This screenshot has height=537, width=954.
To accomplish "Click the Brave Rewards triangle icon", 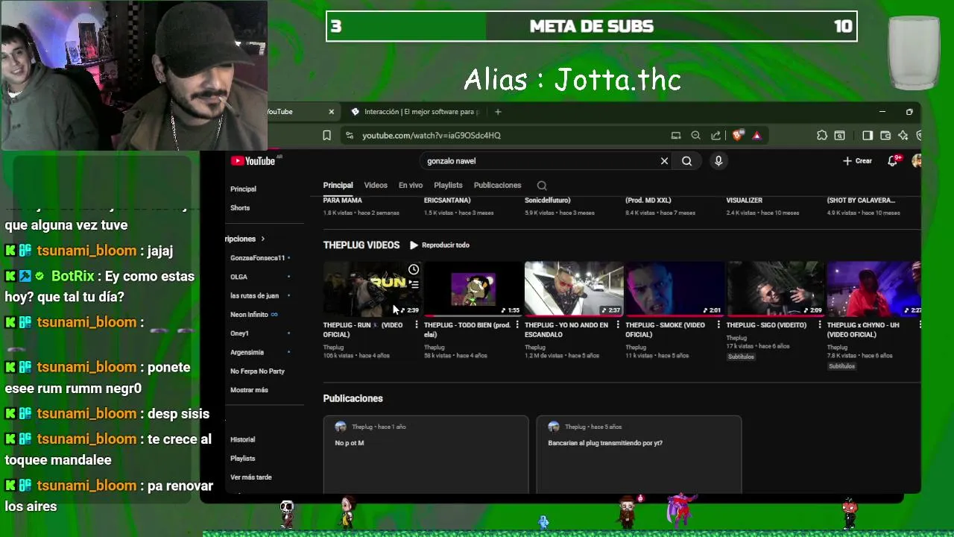I will [x=756, y=136].
